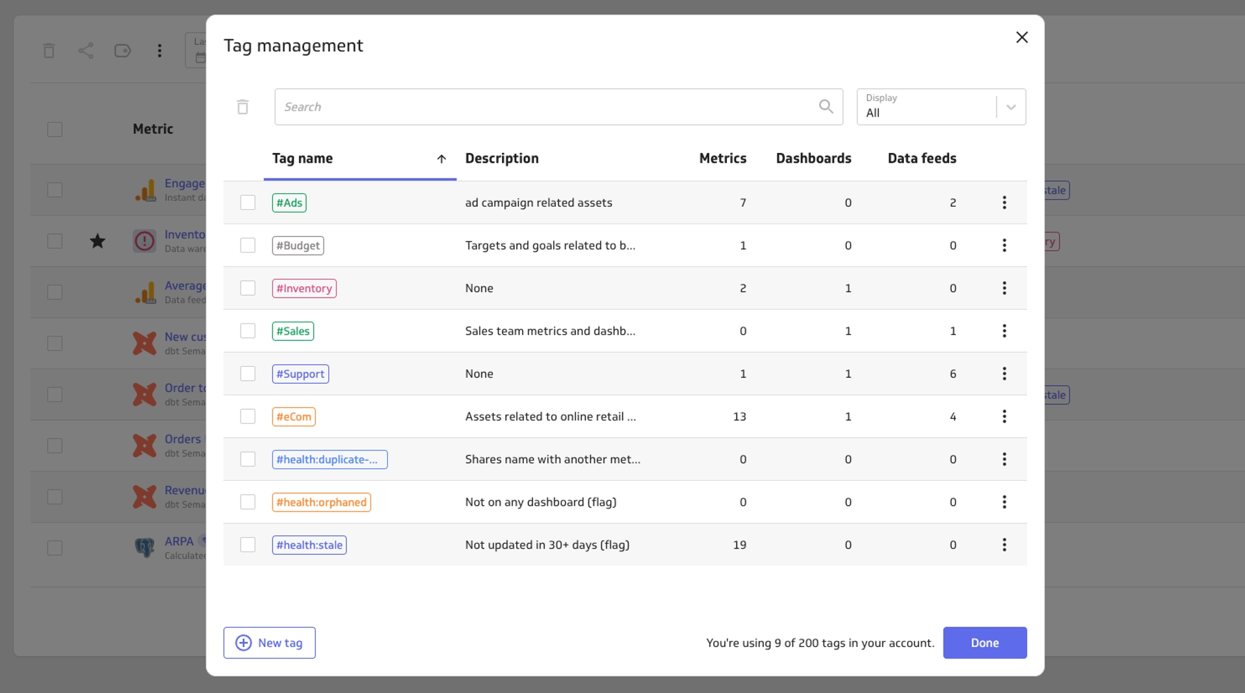The width and height of the screenshot is (1245, 693).
Task: Open the overflow menu in the top toolbar
Action: pos(160,50)
